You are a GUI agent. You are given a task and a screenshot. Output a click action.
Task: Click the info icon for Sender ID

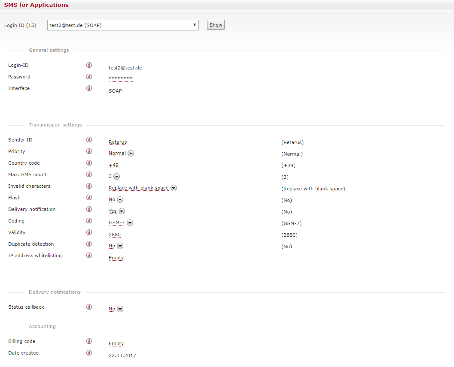89,140
